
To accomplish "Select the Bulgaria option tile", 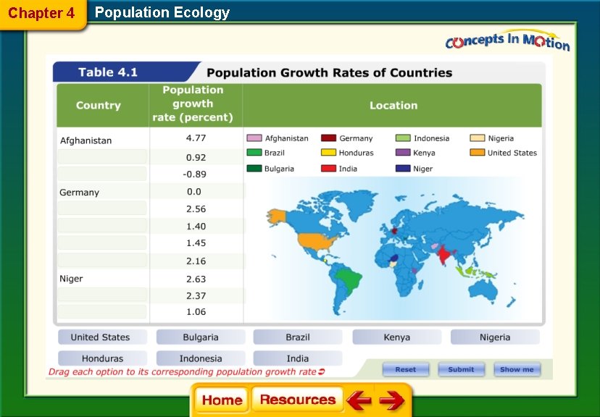I will pos(201,337).
